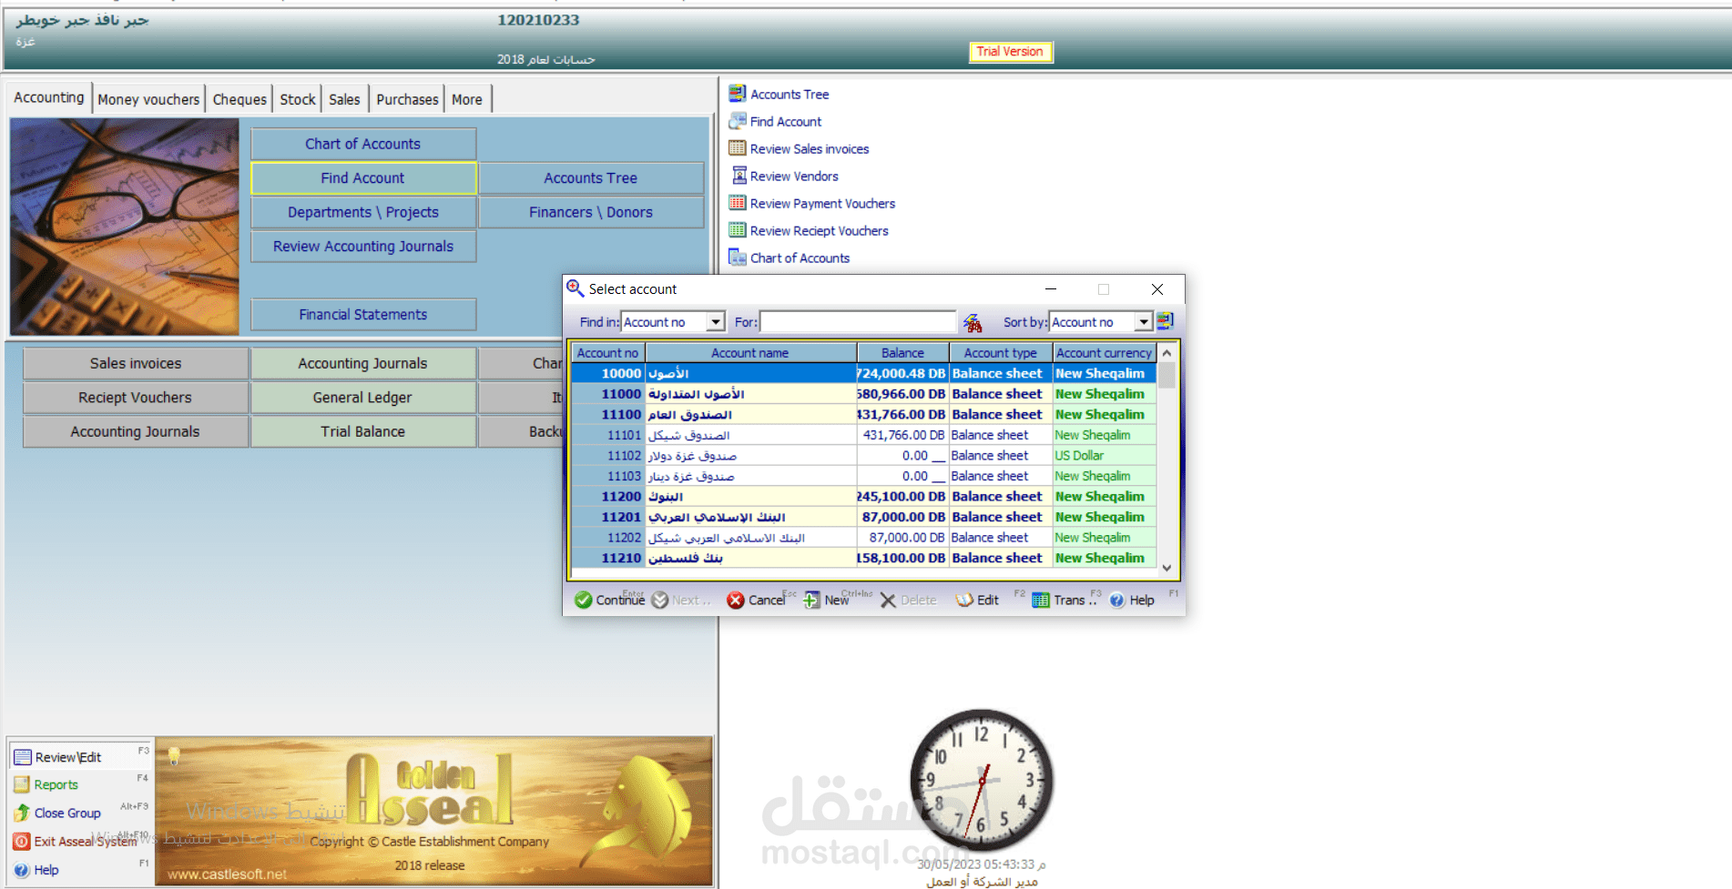Open Accounts Tree shortcut icon
Image resolution: width=1732 pixels, height=889 pixels.
pos(738,94)
